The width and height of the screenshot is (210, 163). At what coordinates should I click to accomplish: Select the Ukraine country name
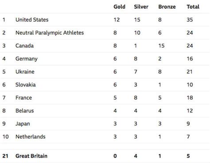pyautogui.click(x=25, y=72)
